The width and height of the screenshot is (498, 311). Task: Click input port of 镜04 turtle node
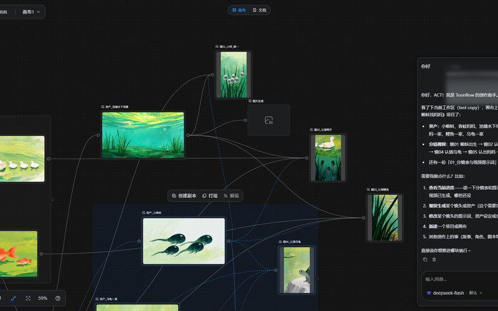click(276, 270)
